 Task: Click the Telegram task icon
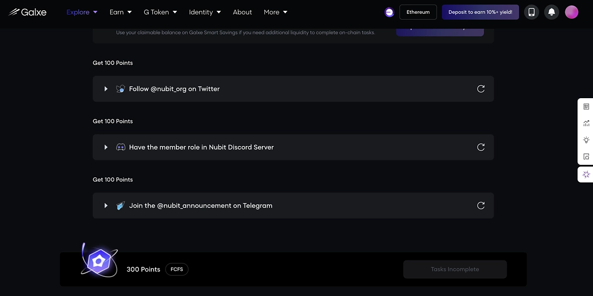[121, 205]
